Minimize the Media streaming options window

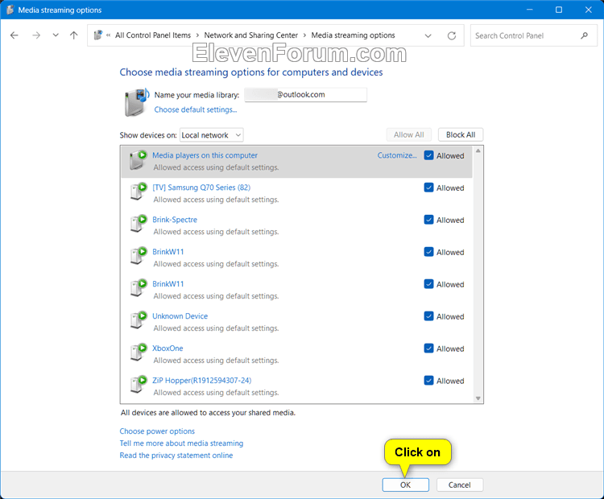[x=530, y=10]
